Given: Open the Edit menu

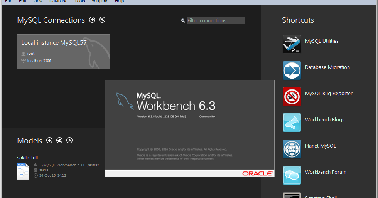Looking at the screenshot, I should (23, 1).
